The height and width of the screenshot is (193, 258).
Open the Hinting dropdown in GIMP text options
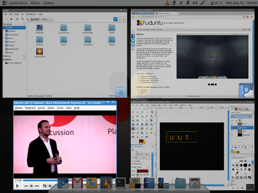coord(143,167)
